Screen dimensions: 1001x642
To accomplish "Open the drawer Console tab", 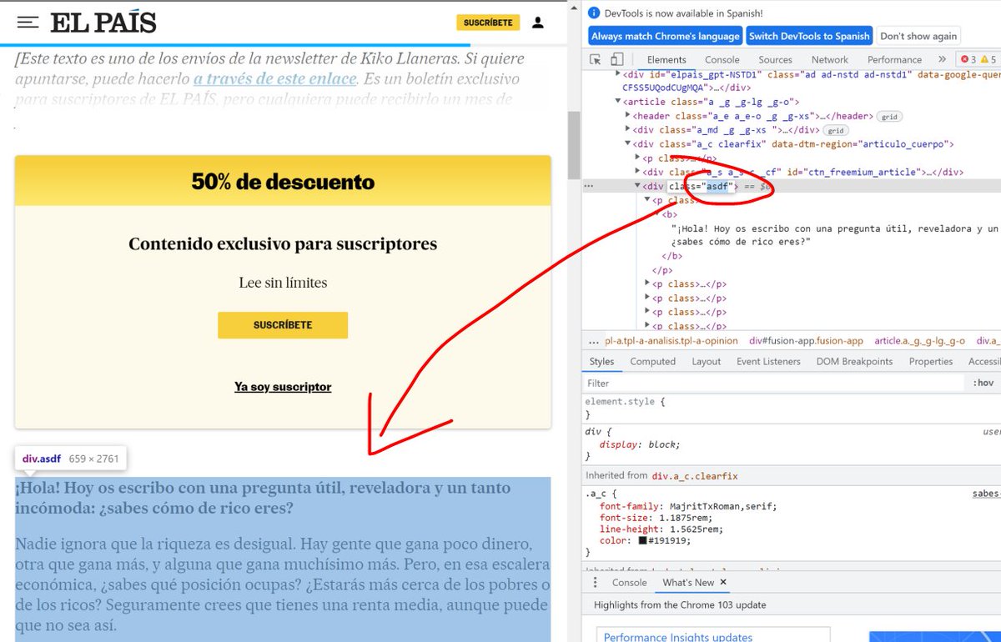I will point(630,583).
